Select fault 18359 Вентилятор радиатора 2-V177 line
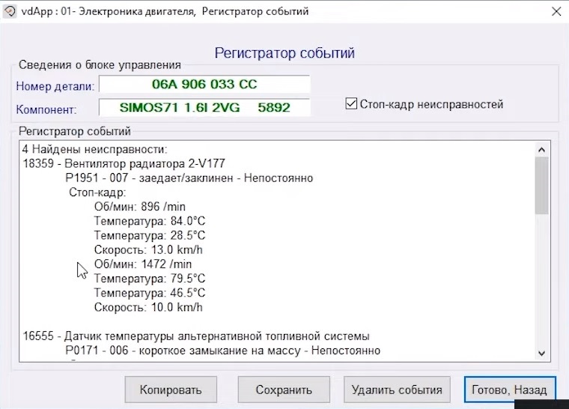This screenshot has width=569, height=409. click(x=124, y=163)
